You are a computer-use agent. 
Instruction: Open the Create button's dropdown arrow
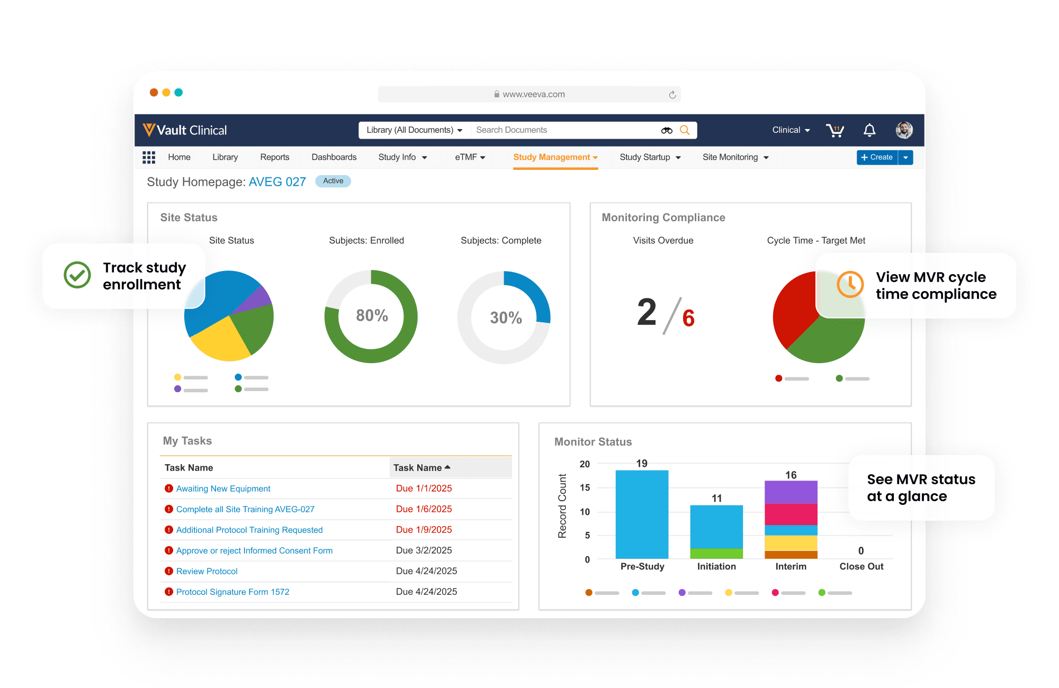905,157
